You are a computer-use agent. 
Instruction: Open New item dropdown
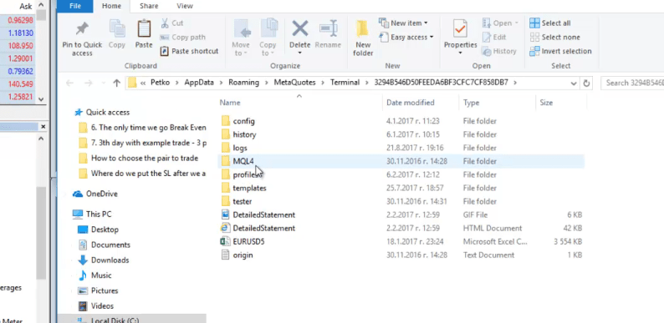[x=403, y=23]
